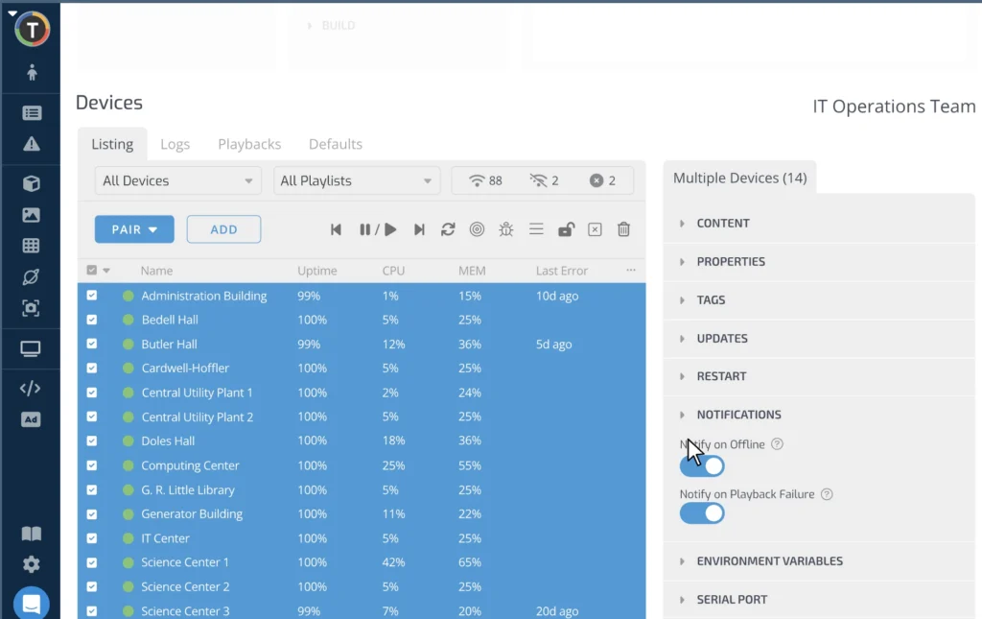Open the selection arrow next to header checkbox
This screenshot has width=982, height=619.
click(106, 271)
